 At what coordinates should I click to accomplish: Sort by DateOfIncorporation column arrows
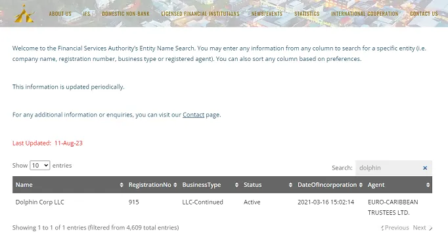(361, 185)
